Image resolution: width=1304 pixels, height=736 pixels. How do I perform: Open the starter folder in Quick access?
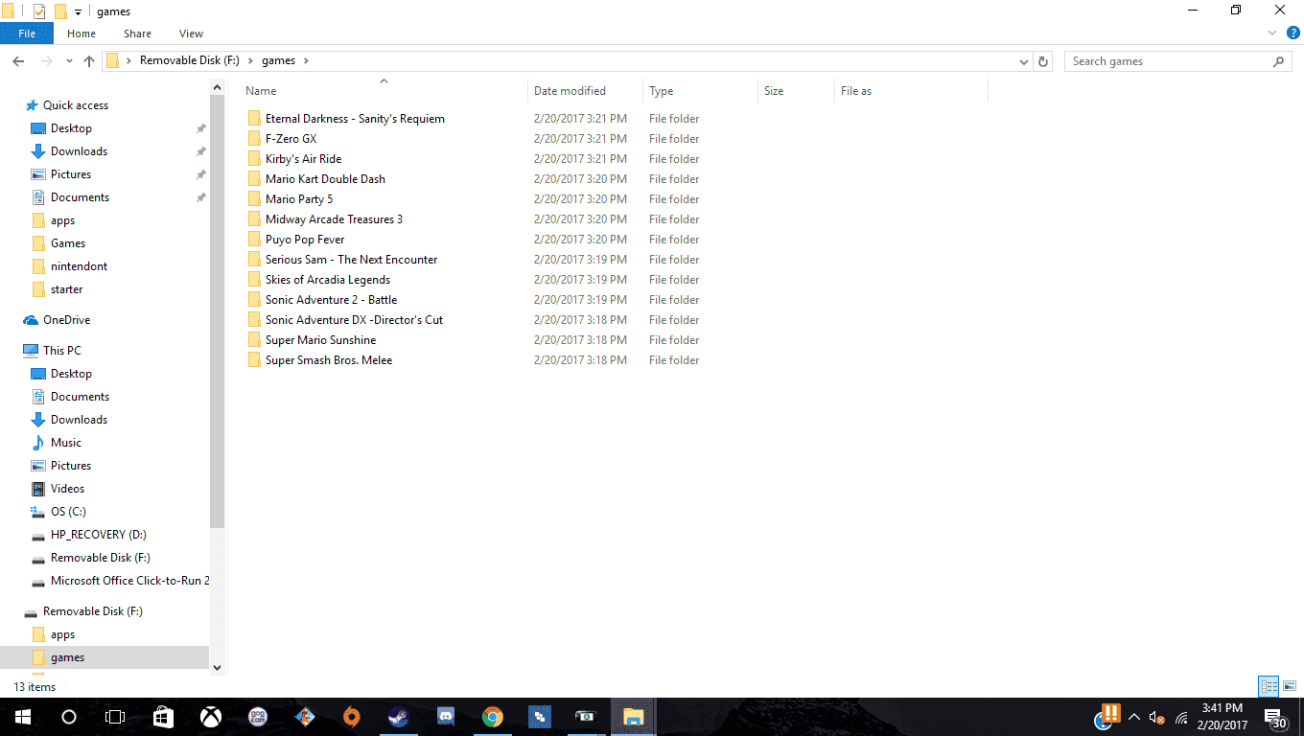coord(66,289)
